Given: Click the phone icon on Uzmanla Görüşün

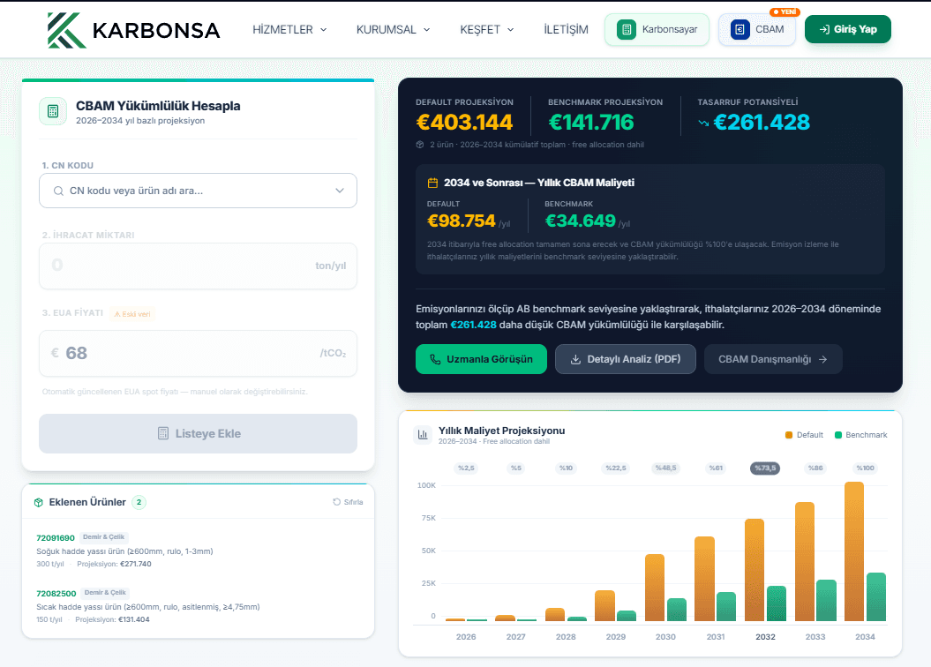Looking at the screenshot, I should pyautogui.click(x=434, y=359).
